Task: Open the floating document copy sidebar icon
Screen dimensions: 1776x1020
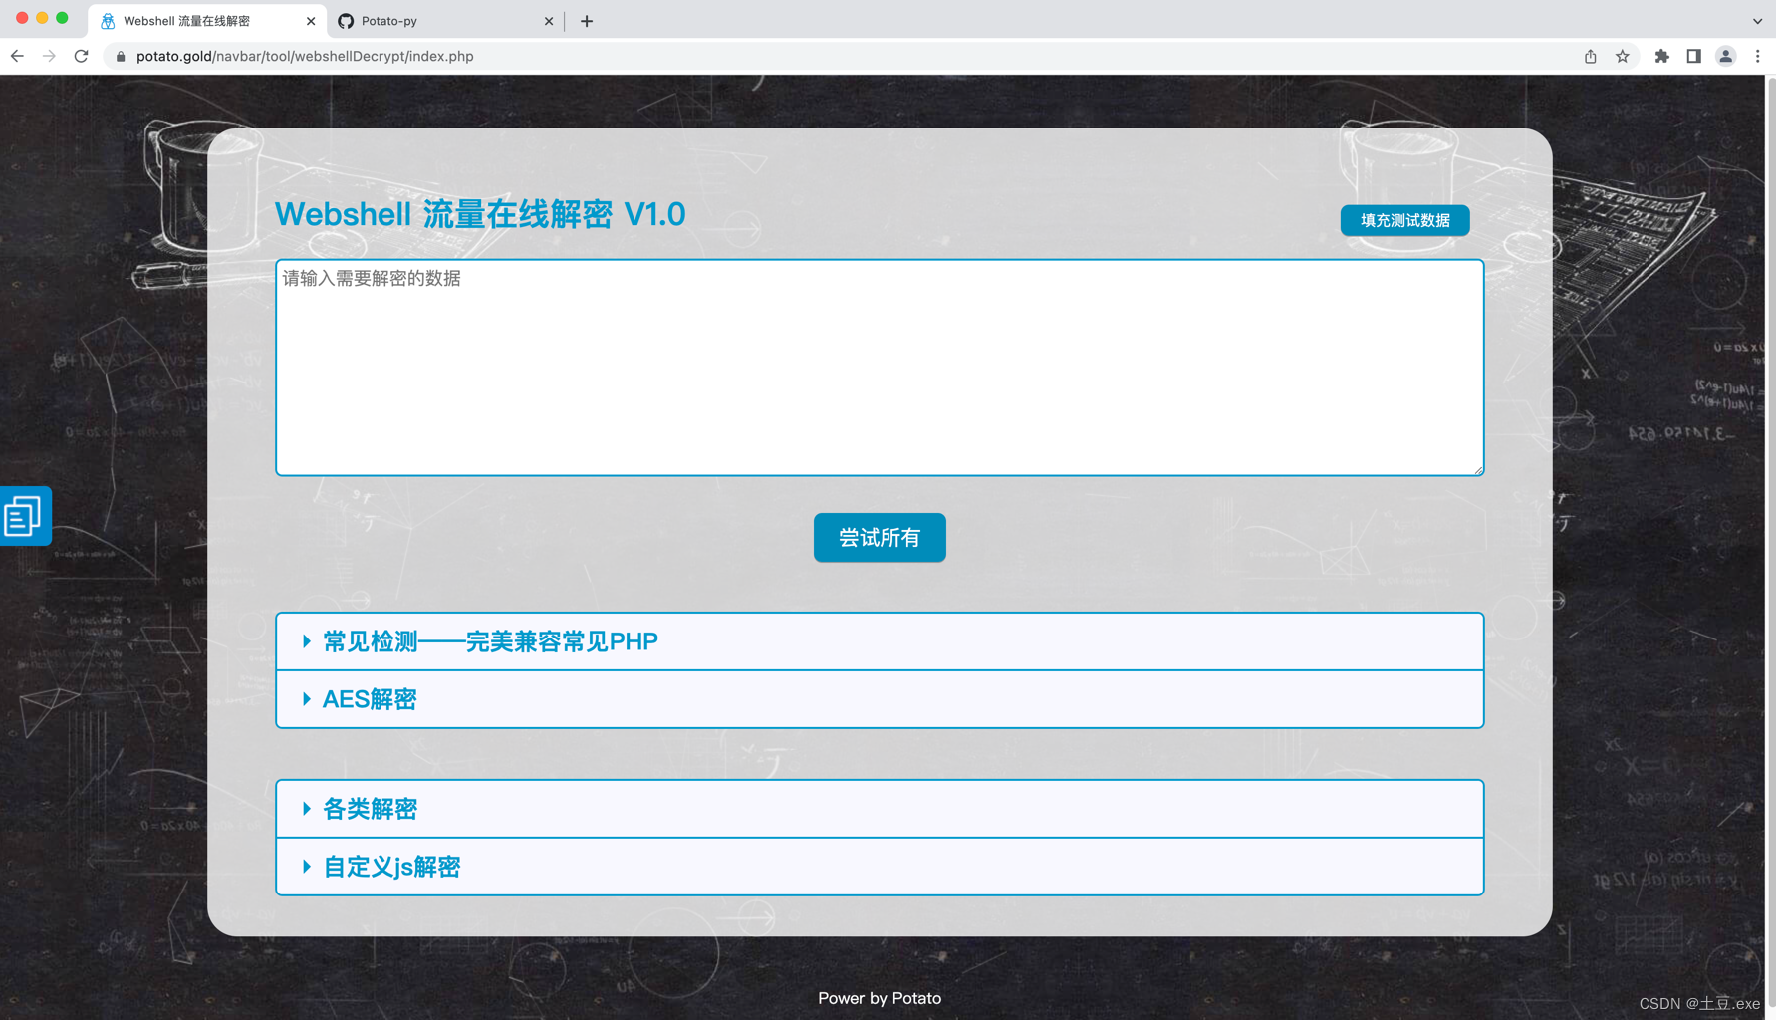Action: point(24,516)
